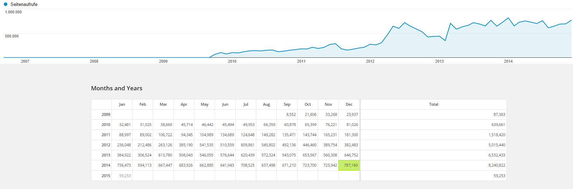Click the 2007 label on chart axis
This screenshot has width=573, height=189.
pos(25,61)
